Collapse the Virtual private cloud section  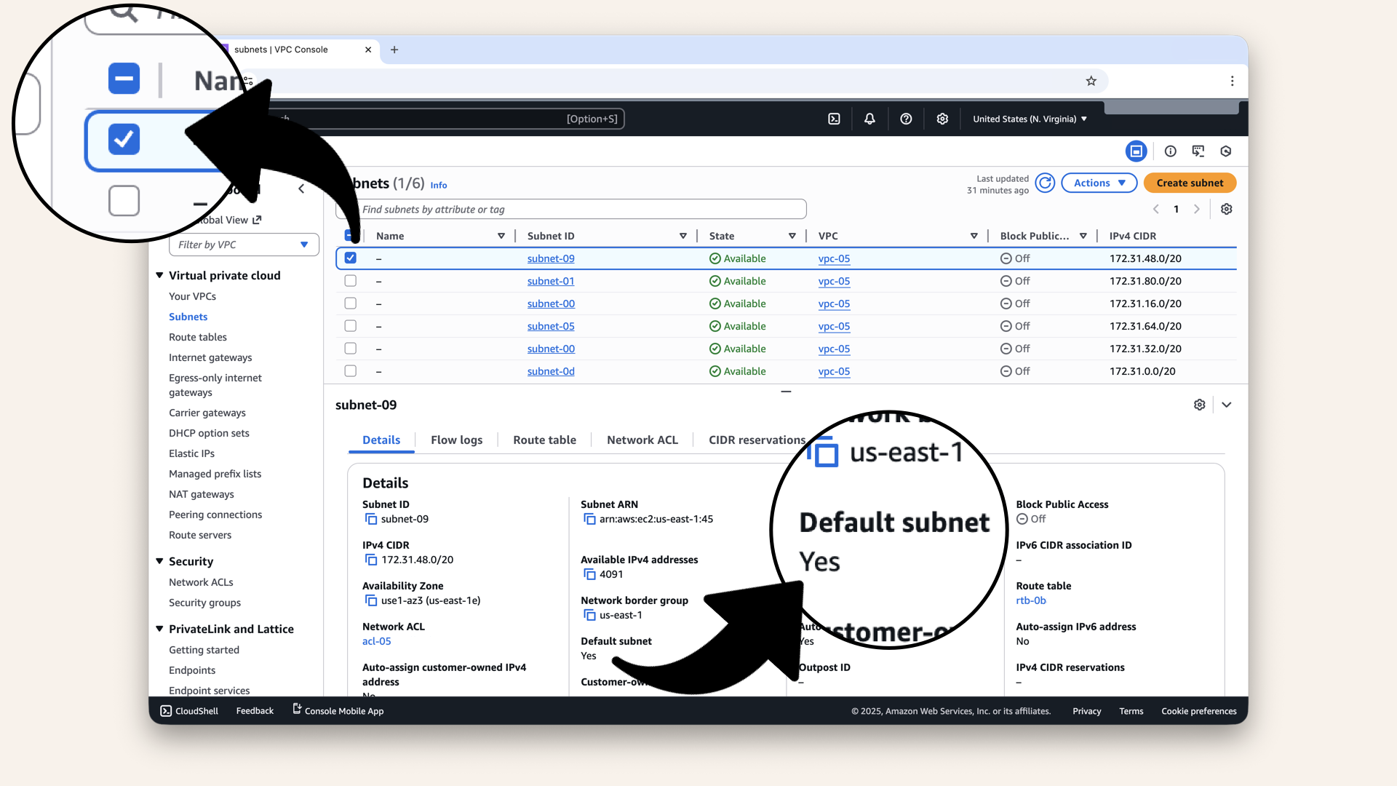(159, 275)
